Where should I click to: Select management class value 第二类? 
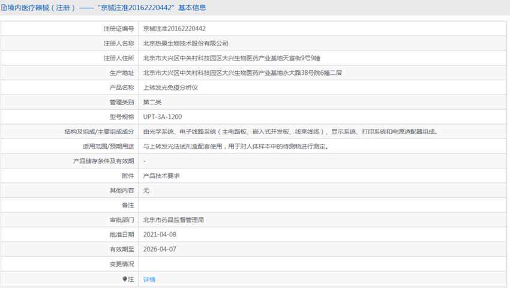[x=152, y=102]
